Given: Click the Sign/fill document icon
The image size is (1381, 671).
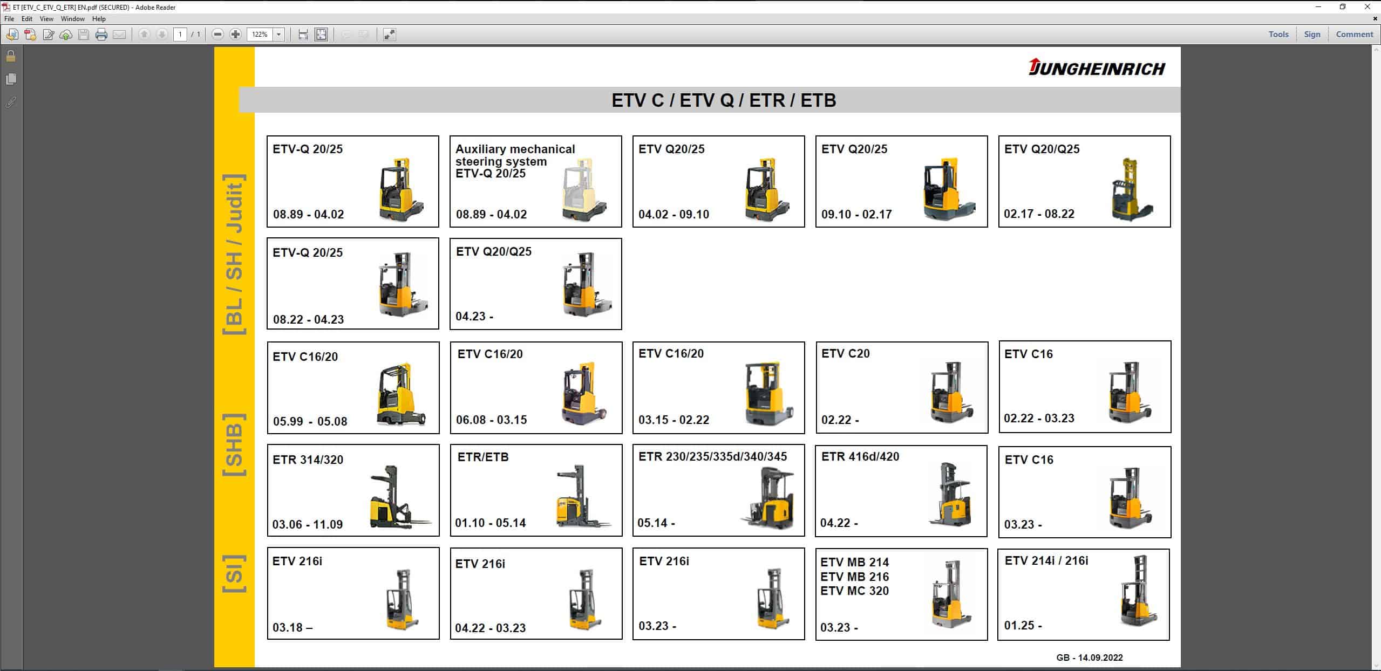Looking at the screenshot, I should coord(49,35).
